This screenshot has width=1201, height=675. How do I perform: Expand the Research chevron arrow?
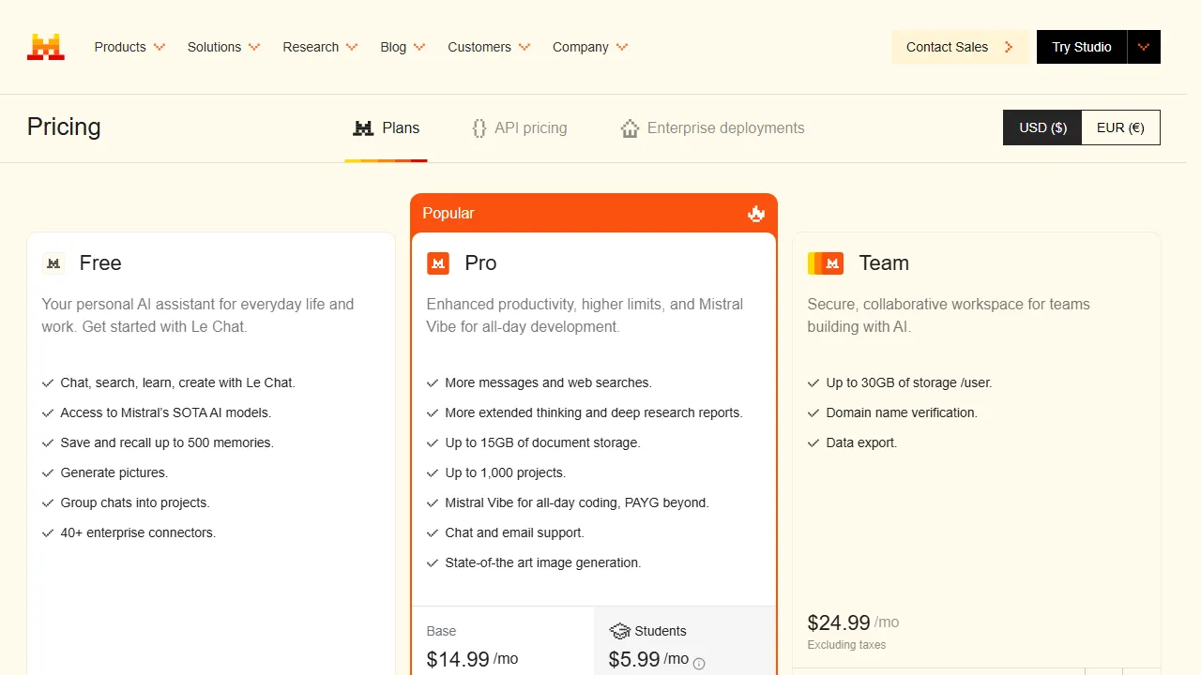pos(352,47)
